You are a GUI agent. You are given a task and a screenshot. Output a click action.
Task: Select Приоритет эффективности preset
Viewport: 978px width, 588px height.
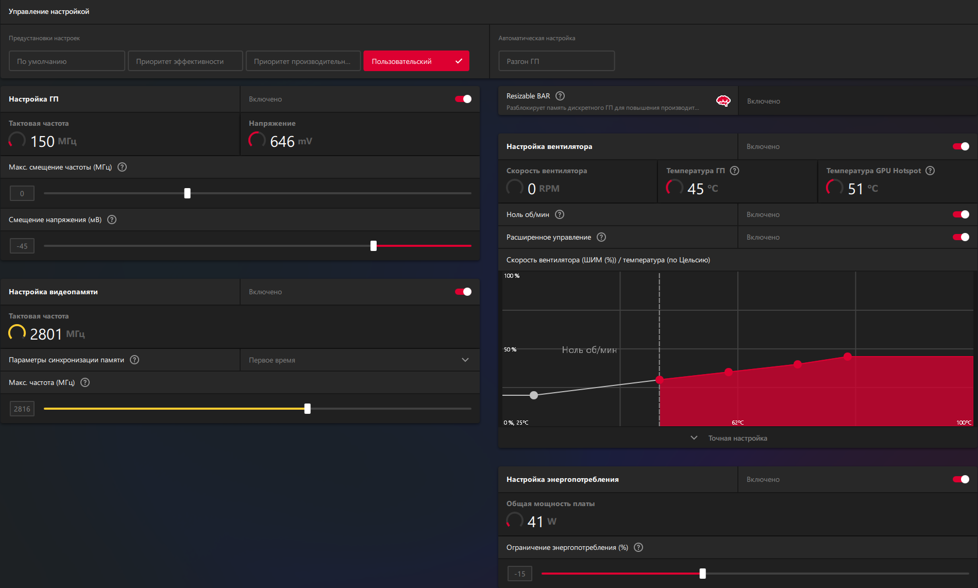pyautogui.click(x=186, y=61)
